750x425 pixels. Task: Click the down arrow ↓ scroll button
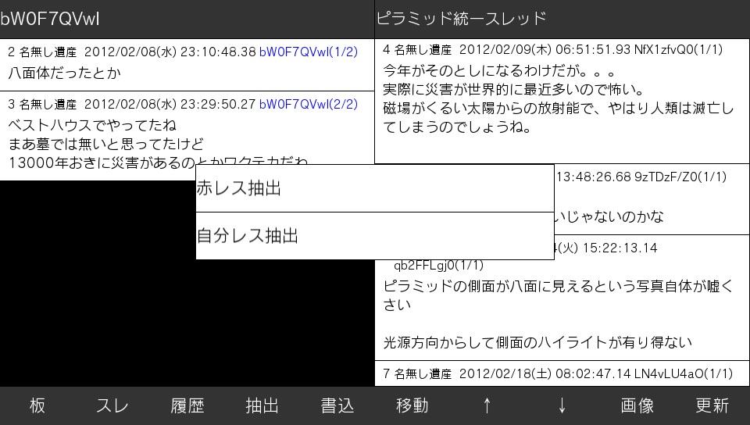pos(562,405)
